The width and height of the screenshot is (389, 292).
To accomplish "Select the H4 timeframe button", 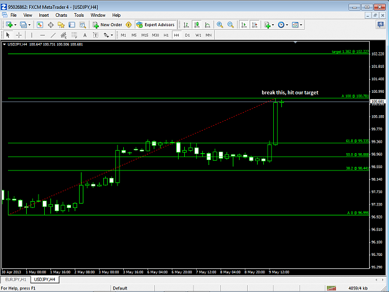I will click(x=176, y=35).
